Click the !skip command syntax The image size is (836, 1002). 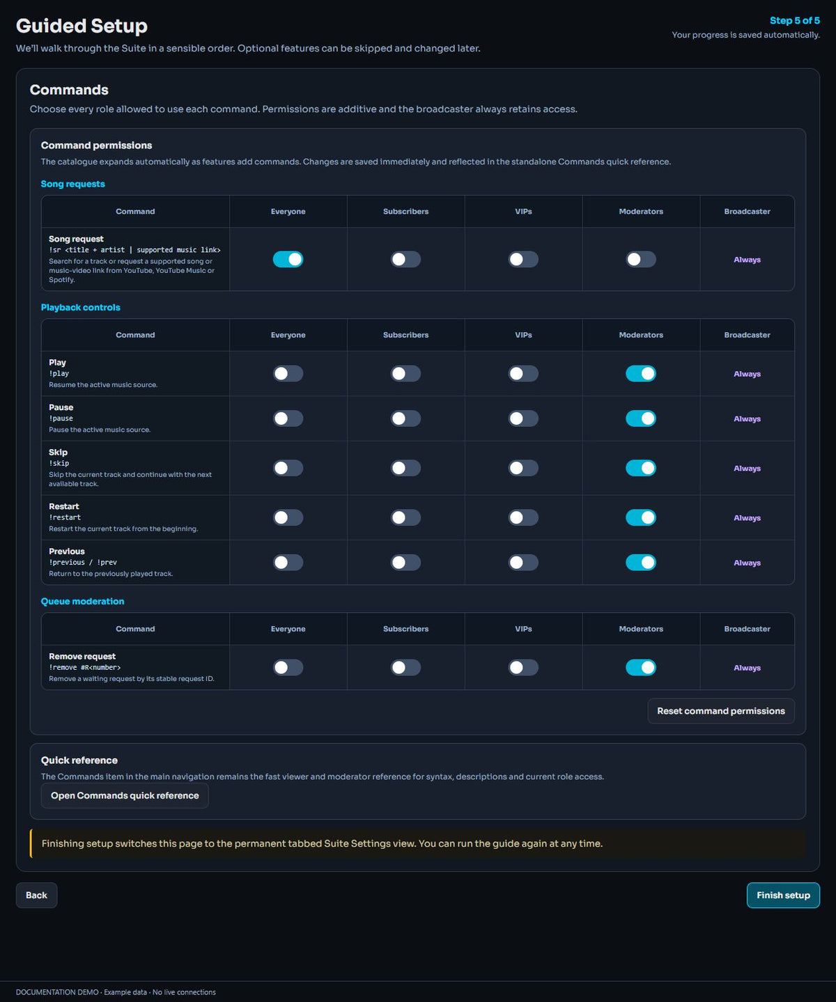coord(59,463)
